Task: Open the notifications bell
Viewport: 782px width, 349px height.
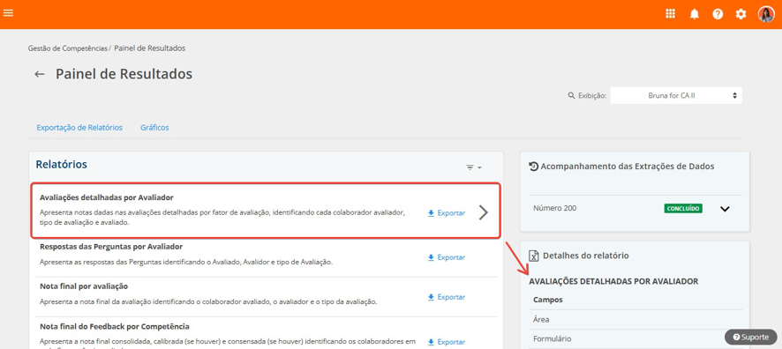Action: pos(695,14)
